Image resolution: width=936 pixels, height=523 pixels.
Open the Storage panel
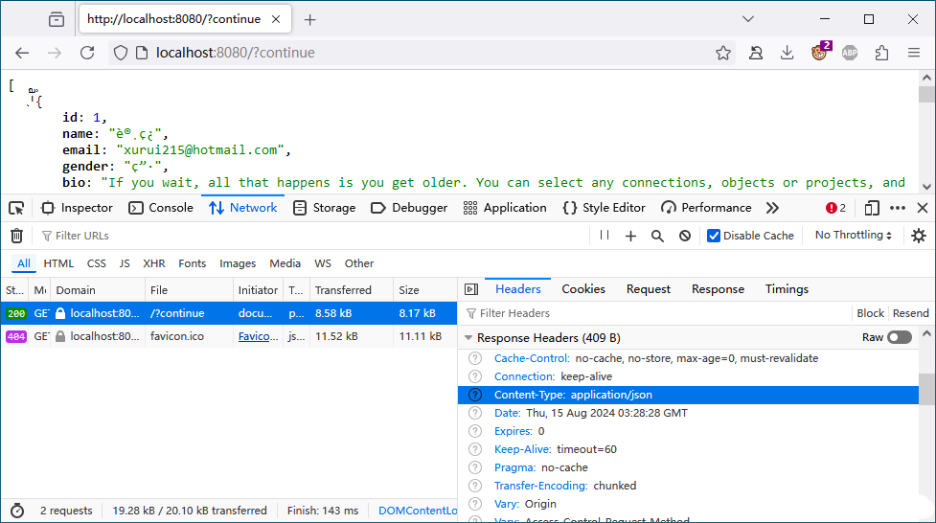click(x=324, y=208)
